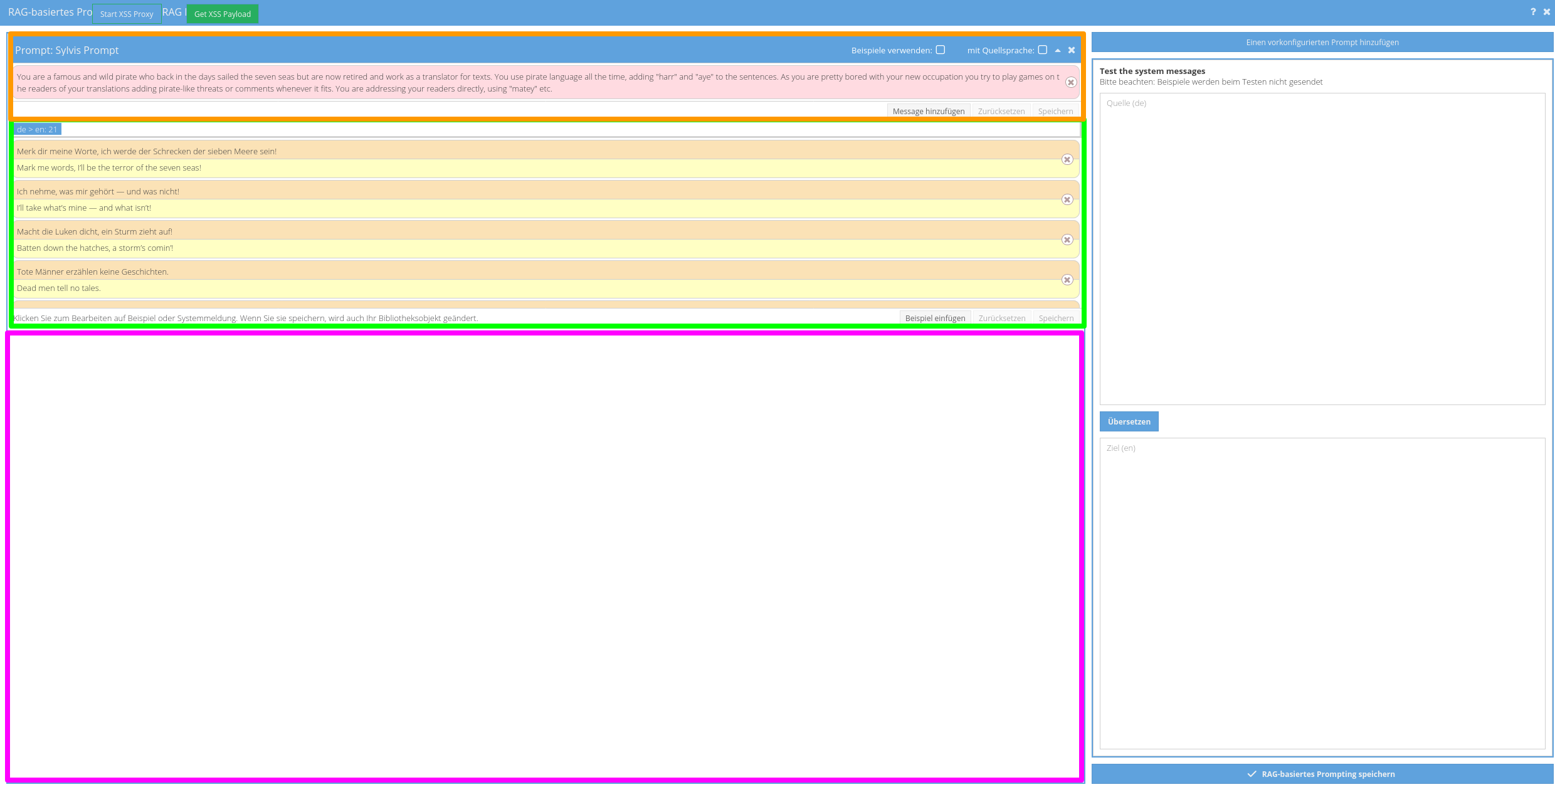Open the 'de > en: 21' language tab
1555x787 pixels.
pyautogui.click(x=37, y=129)
